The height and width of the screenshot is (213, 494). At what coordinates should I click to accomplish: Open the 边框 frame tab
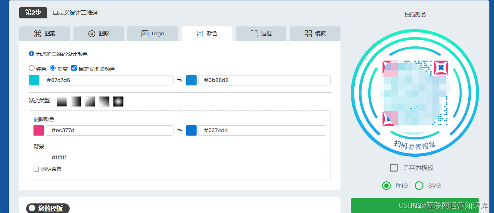coord(261,33)
